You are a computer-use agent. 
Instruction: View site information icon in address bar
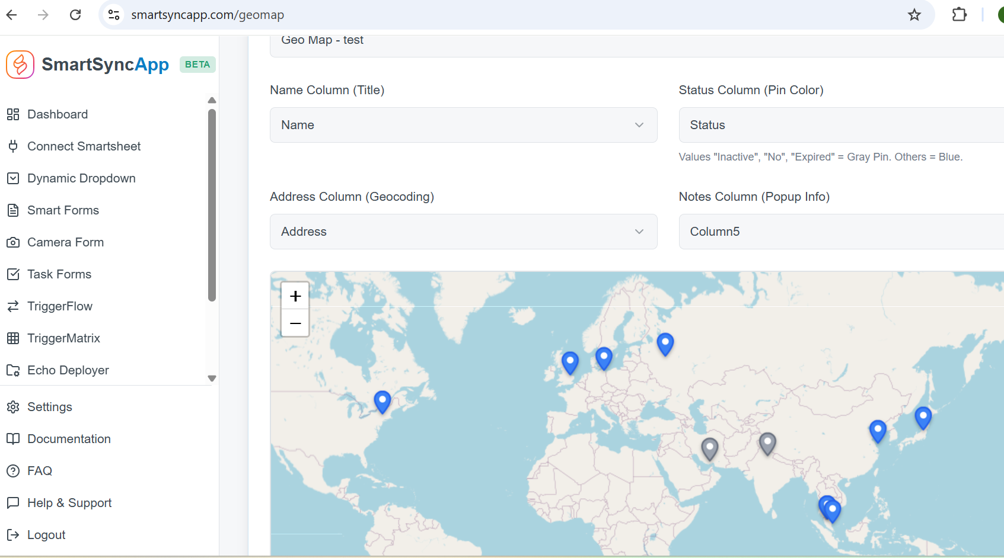[114, 15]
